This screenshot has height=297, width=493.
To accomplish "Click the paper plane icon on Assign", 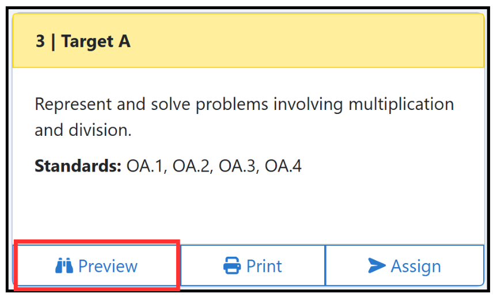I will tap(377, 265).
